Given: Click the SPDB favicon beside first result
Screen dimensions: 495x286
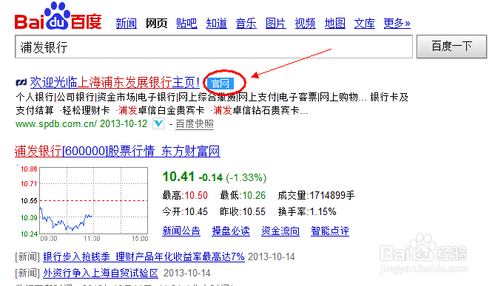Looking at the screenshot, I should pos(21,83).
